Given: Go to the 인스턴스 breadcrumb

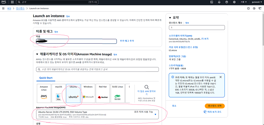Looking at the screenshot, I should click(20, 8).
